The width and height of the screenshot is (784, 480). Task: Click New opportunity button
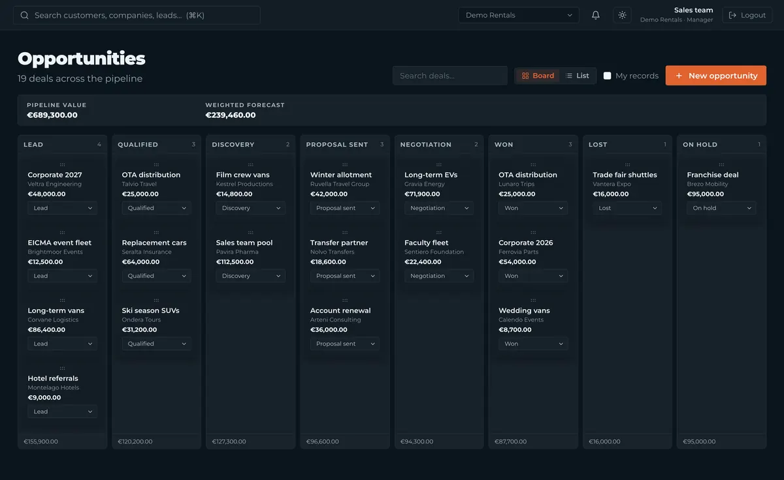(x=716, y=76)
